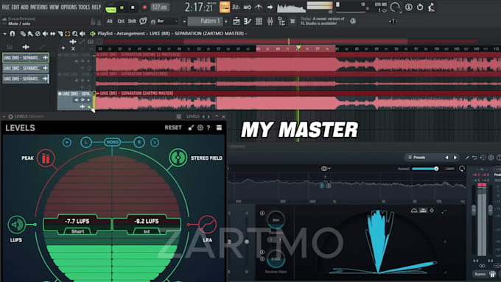Image resolution: width=501 pixels, height=282 pixels.
Task: Select the playlist Paint brush tool
Action: pyautogui.click(x=30, y=34)
